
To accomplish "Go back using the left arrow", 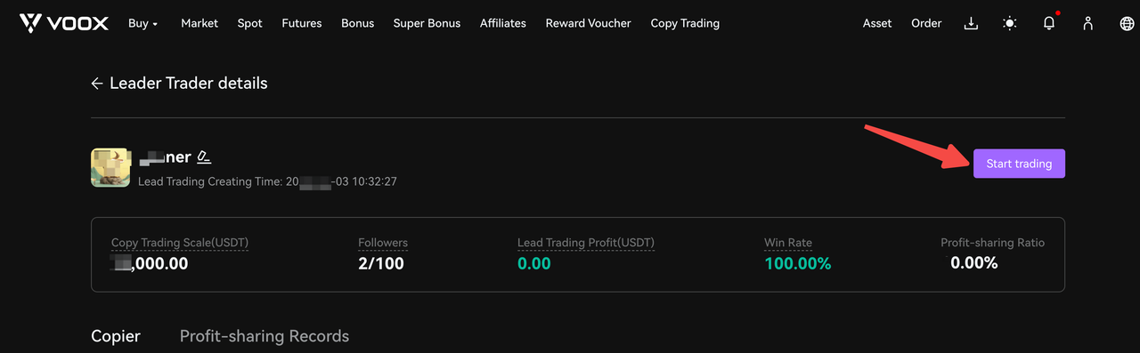I will [x=97, y=84].
